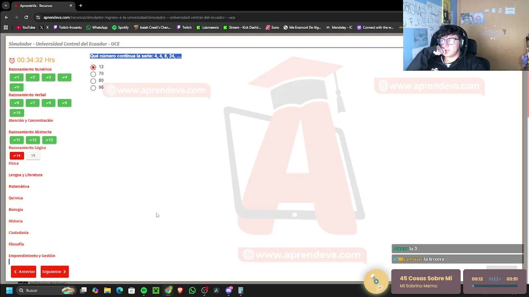Screen dimensions: 529x297
Task: Click the browser back arrow
Action: coord(6,17)
